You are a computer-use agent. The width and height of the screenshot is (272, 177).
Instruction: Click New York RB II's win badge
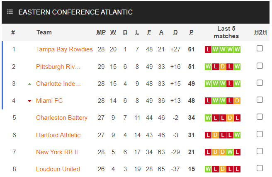point(230,152)
